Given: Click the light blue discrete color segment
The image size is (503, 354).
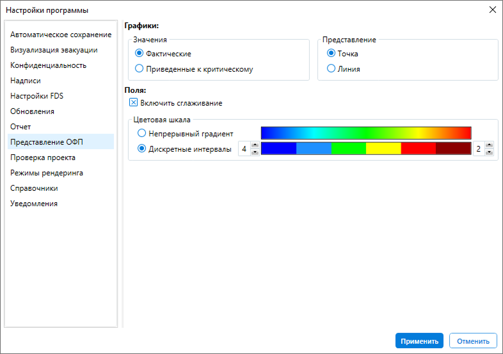Looking at the screenshot, I should point(314,149).
